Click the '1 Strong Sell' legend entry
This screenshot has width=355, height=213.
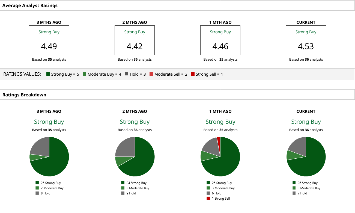click(218, 199)
